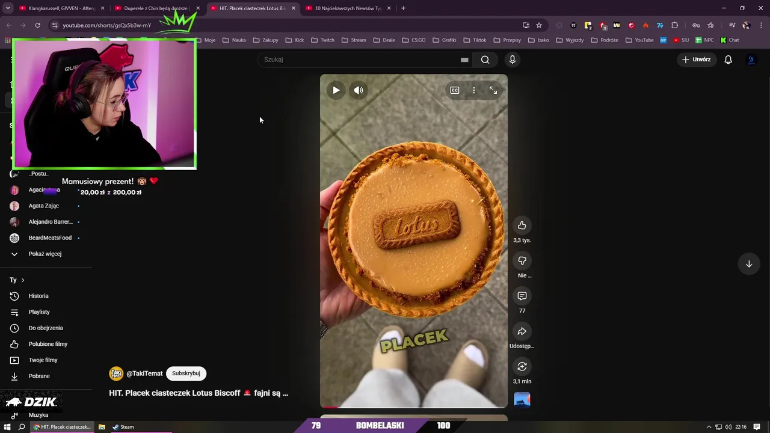Open the @TakiTemat channel link
Viewport: 770px width, 433px height.
click(144, 373)
